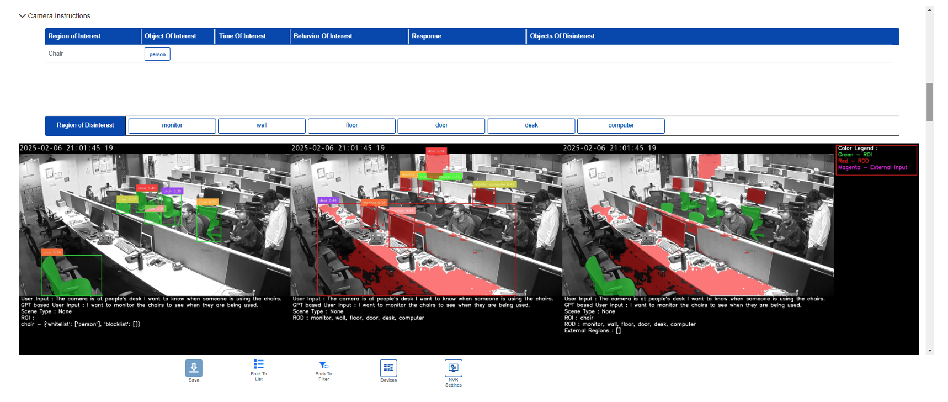Screen dimensions: 948x402
Task: Click the floor disinterest tag
Action: click(351, 125)
